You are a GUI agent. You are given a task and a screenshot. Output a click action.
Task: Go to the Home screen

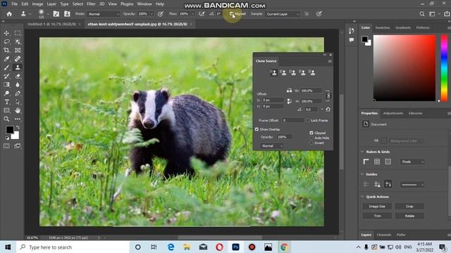pos(9,14)
